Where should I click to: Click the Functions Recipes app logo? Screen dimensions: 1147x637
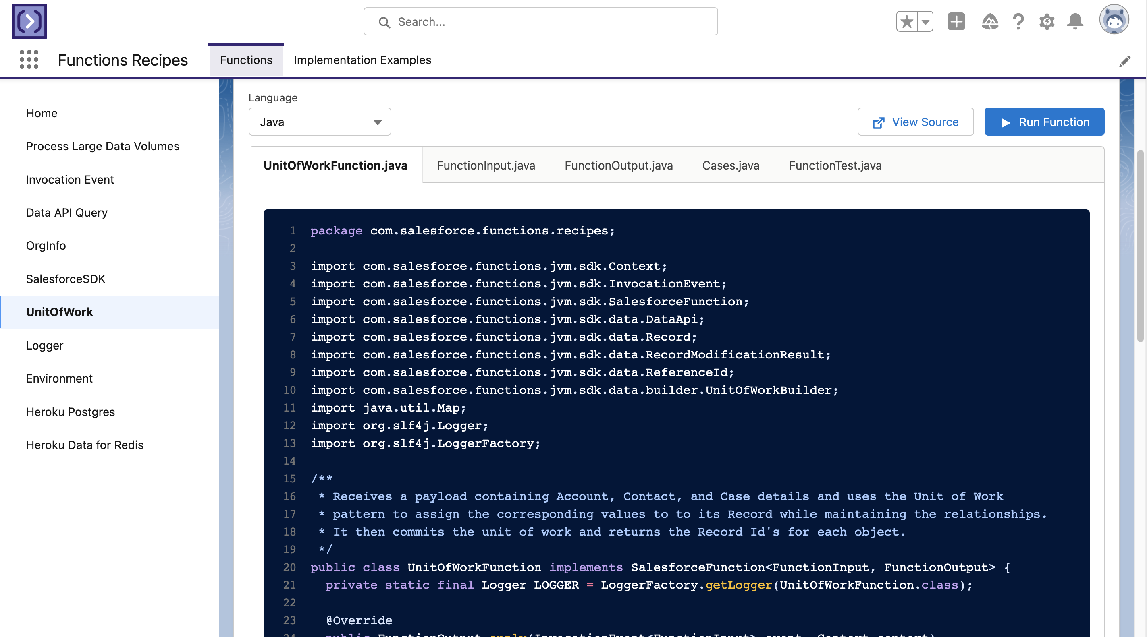click(x=29, y=21)
